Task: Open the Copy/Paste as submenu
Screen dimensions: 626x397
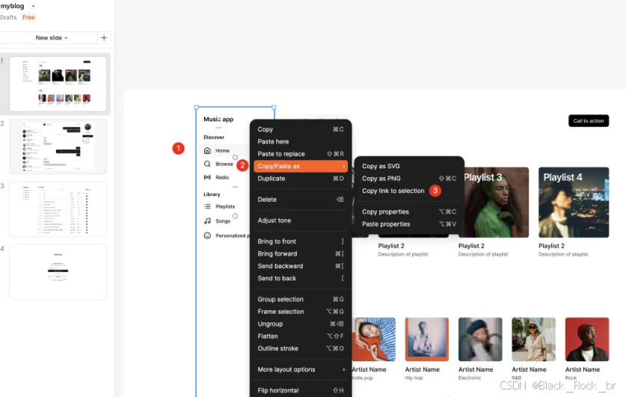Action: 301,167
